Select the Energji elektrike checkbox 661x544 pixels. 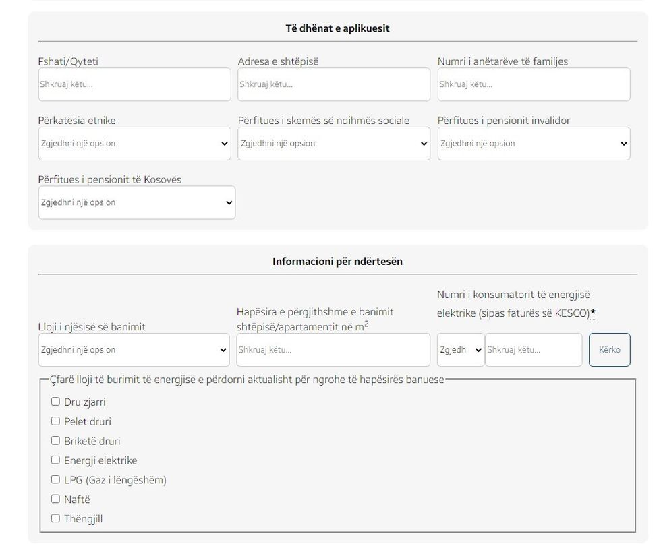(x=55, y=460)
